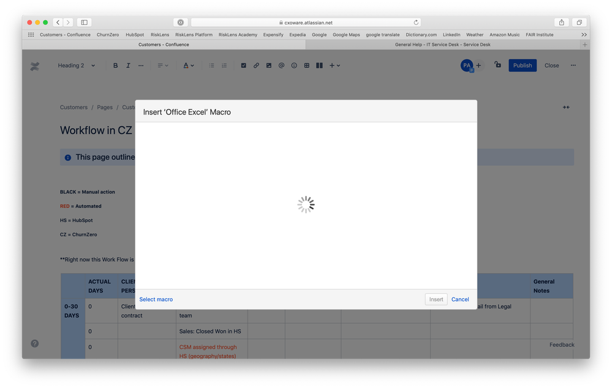Open the Expensify bookmark

pos(273,35)
